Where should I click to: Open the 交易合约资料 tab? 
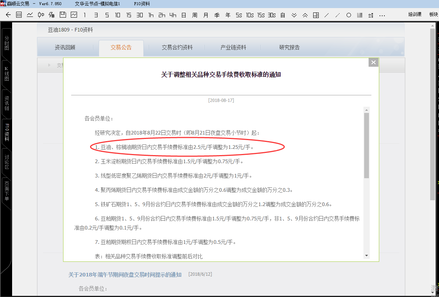pyautogui.click(x=177, y=47)
